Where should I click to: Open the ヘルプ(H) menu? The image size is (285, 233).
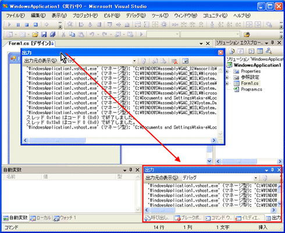pos(242,16)
